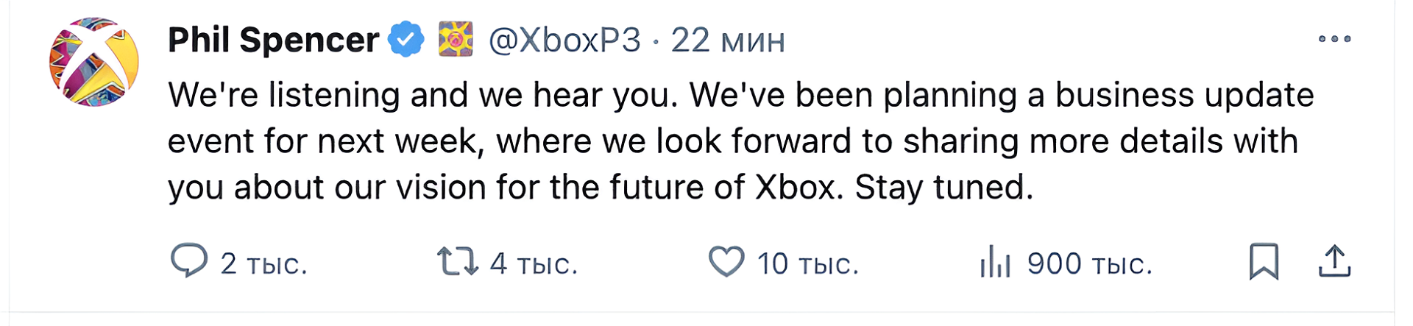The image size is (1413, 326).
Task: Open the reply speech bubble icon
Action: tap(189, 261)
